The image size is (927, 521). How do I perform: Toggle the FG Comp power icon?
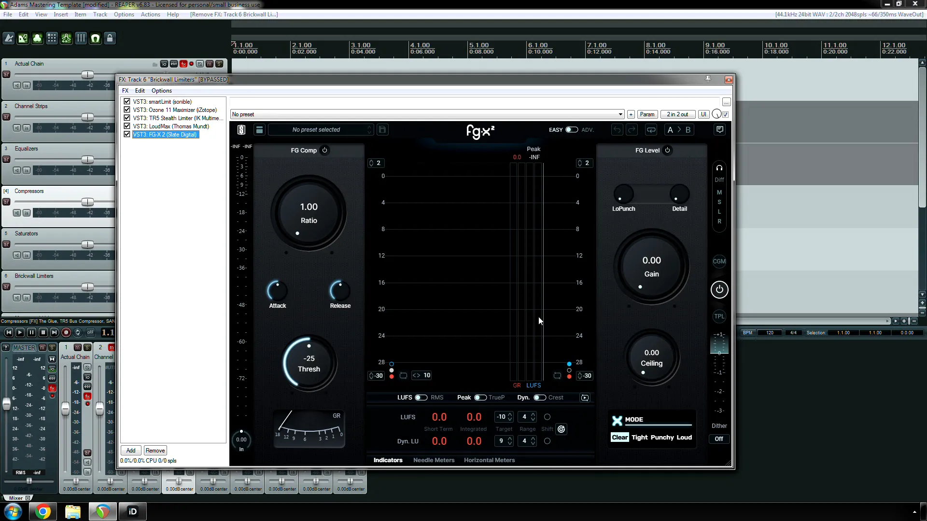pos(324,150)
